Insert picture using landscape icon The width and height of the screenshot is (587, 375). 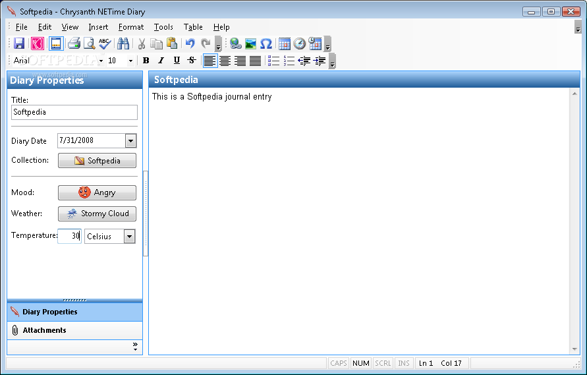(250, 43)
